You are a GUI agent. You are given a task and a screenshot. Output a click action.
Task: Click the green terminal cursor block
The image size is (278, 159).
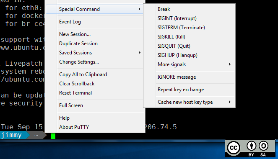pyautogui.click(x=53, y=136)
